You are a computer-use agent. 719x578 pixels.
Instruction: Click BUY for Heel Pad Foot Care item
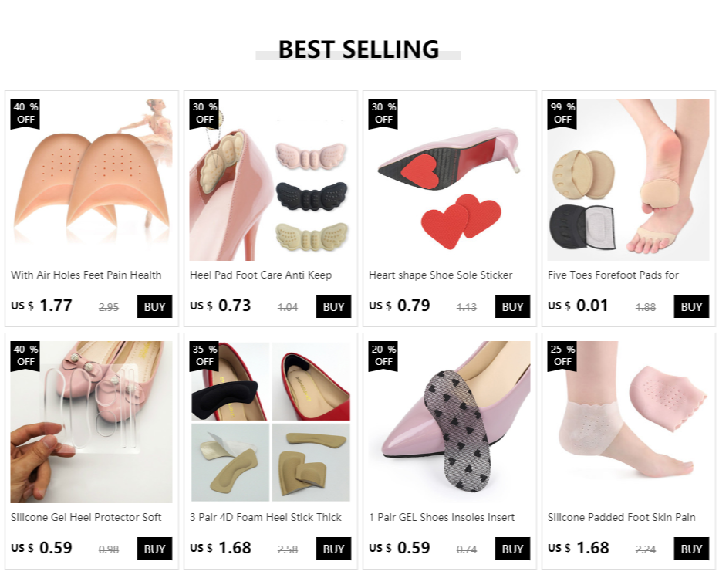333,306
